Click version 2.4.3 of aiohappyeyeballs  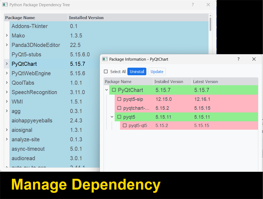click(76, 121)
